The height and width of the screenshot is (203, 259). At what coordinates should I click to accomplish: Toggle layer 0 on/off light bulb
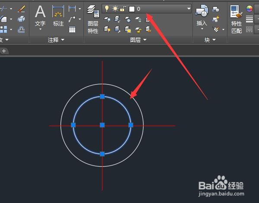107,9
